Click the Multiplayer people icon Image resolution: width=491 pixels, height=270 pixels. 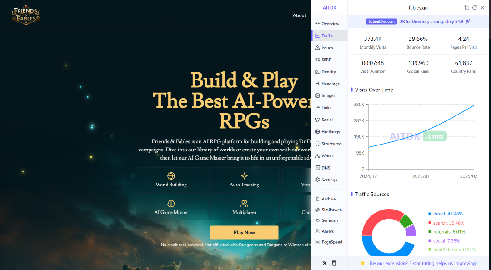pyautogui.click(x=244, y=204)
